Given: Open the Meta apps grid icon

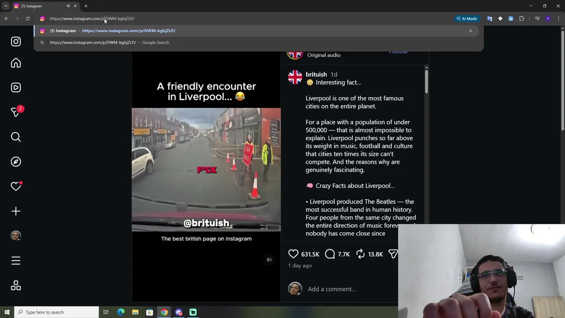Looking at the screenshot, I should click(x=16, y=286).
